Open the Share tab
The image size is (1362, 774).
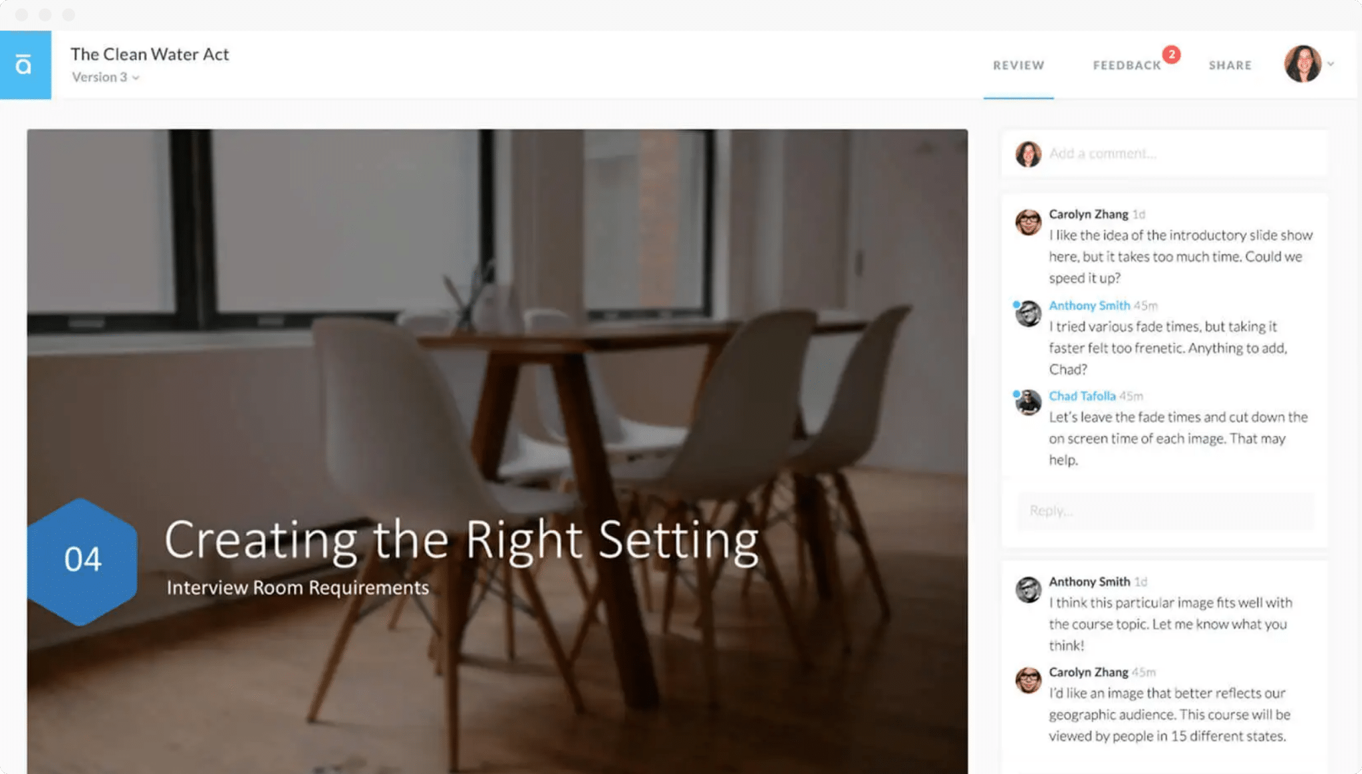point(1230,65)
